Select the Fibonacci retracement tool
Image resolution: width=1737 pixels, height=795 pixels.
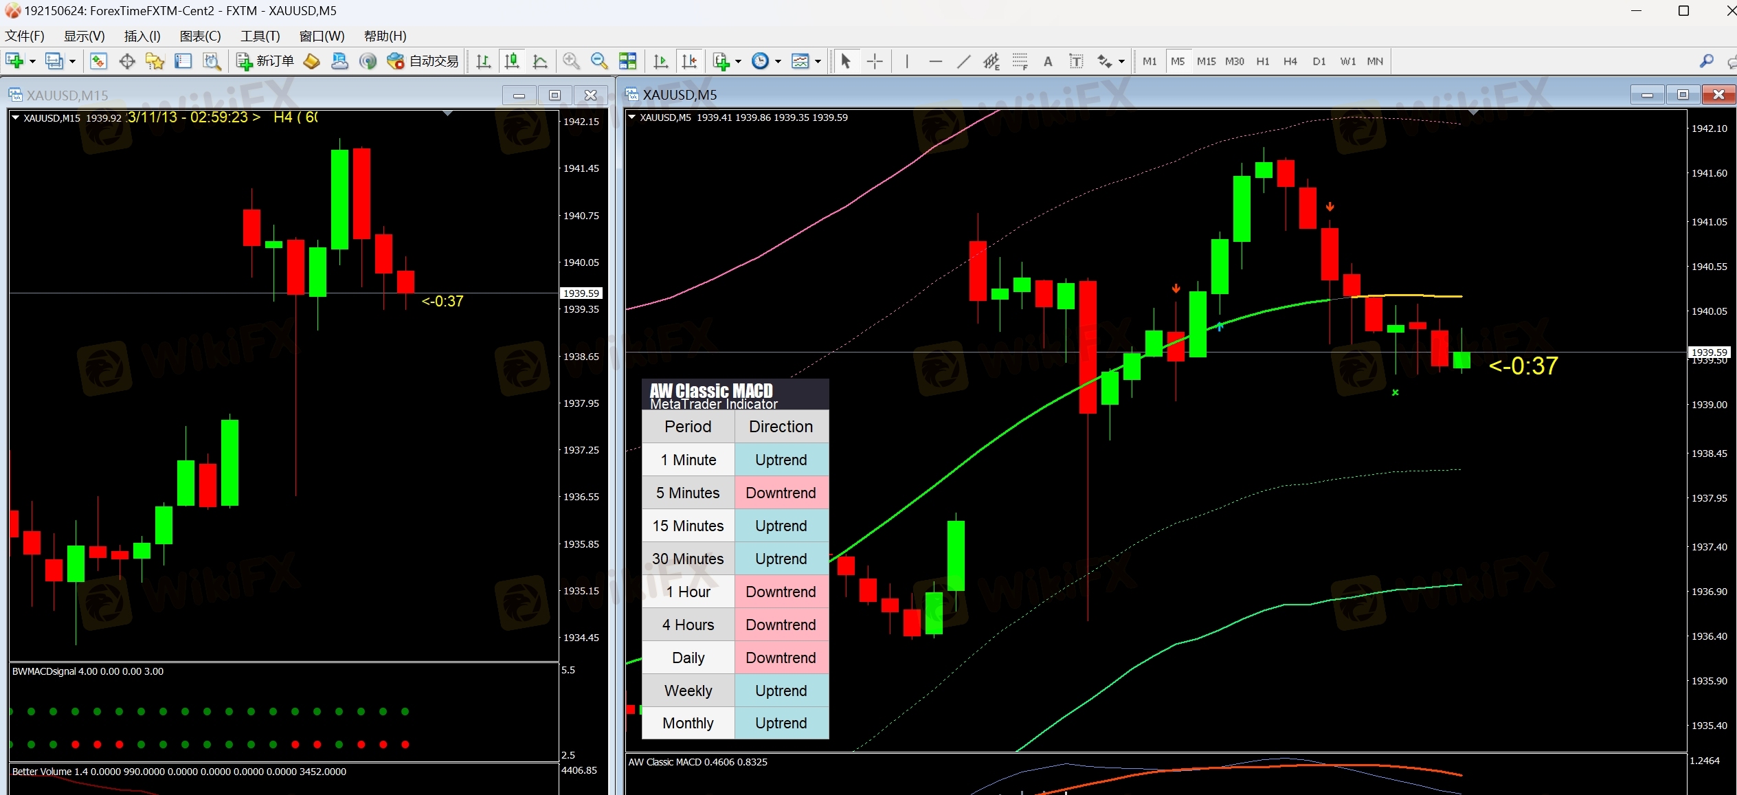[x=1020, y=61]
